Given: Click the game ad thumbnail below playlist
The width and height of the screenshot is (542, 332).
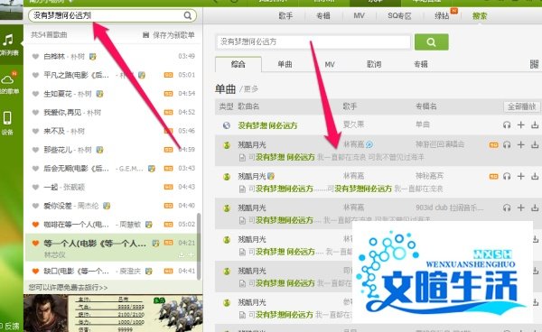Looking at the screenshot, I should coord(113,313).
